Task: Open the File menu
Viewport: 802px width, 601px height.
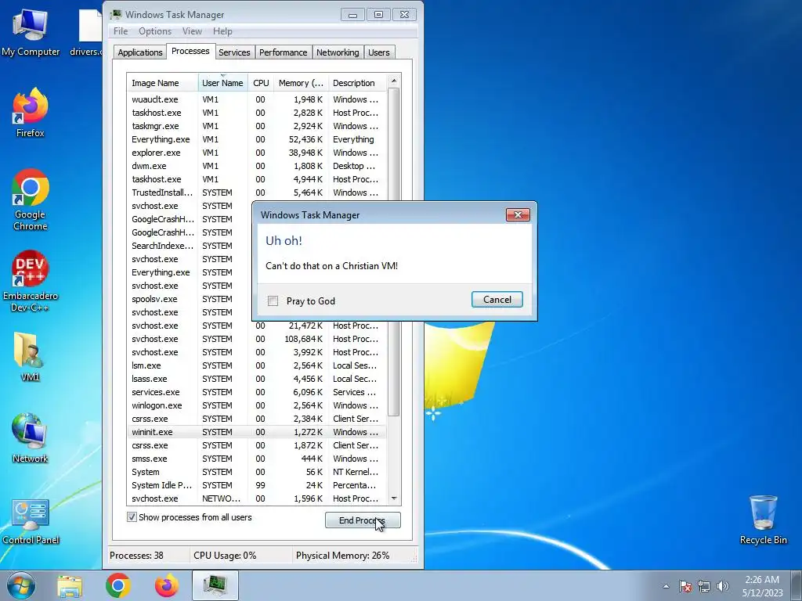Action: [121, 31]
